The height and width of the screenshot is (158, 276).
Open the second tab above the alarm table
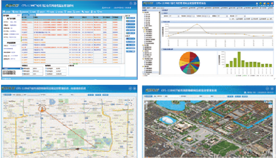tap(32, 15)
